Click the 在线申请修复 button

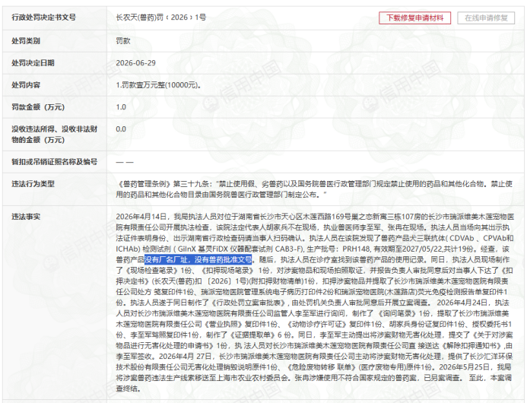(486, 17)
